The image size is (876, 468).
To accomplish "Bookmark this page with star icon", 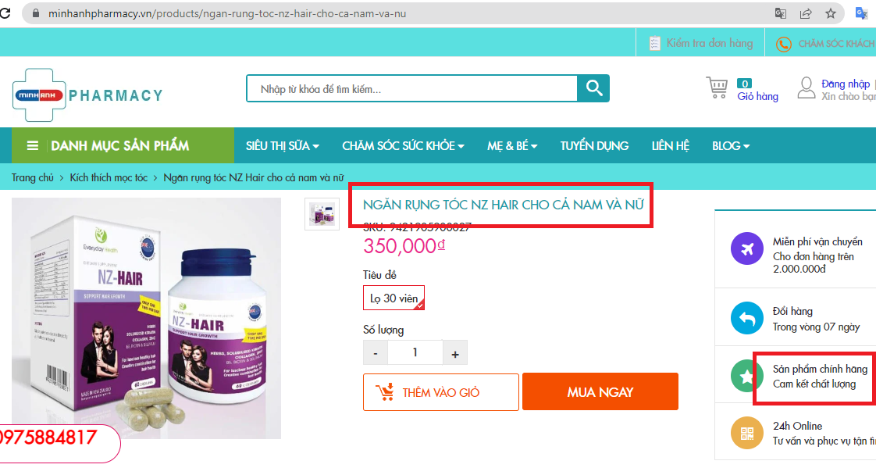I will click(x=831, y=13).
